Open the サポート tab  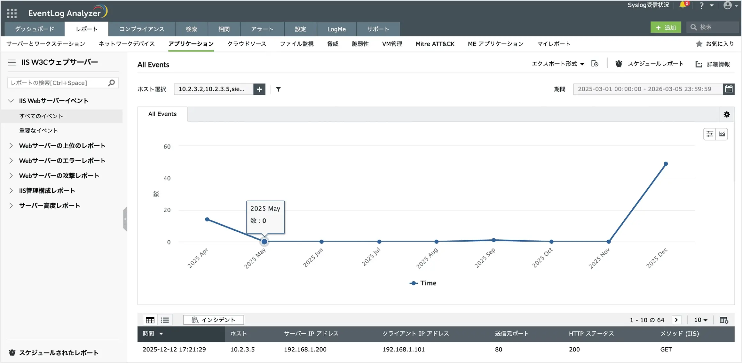pyautogui.click(x=378, y=29)
